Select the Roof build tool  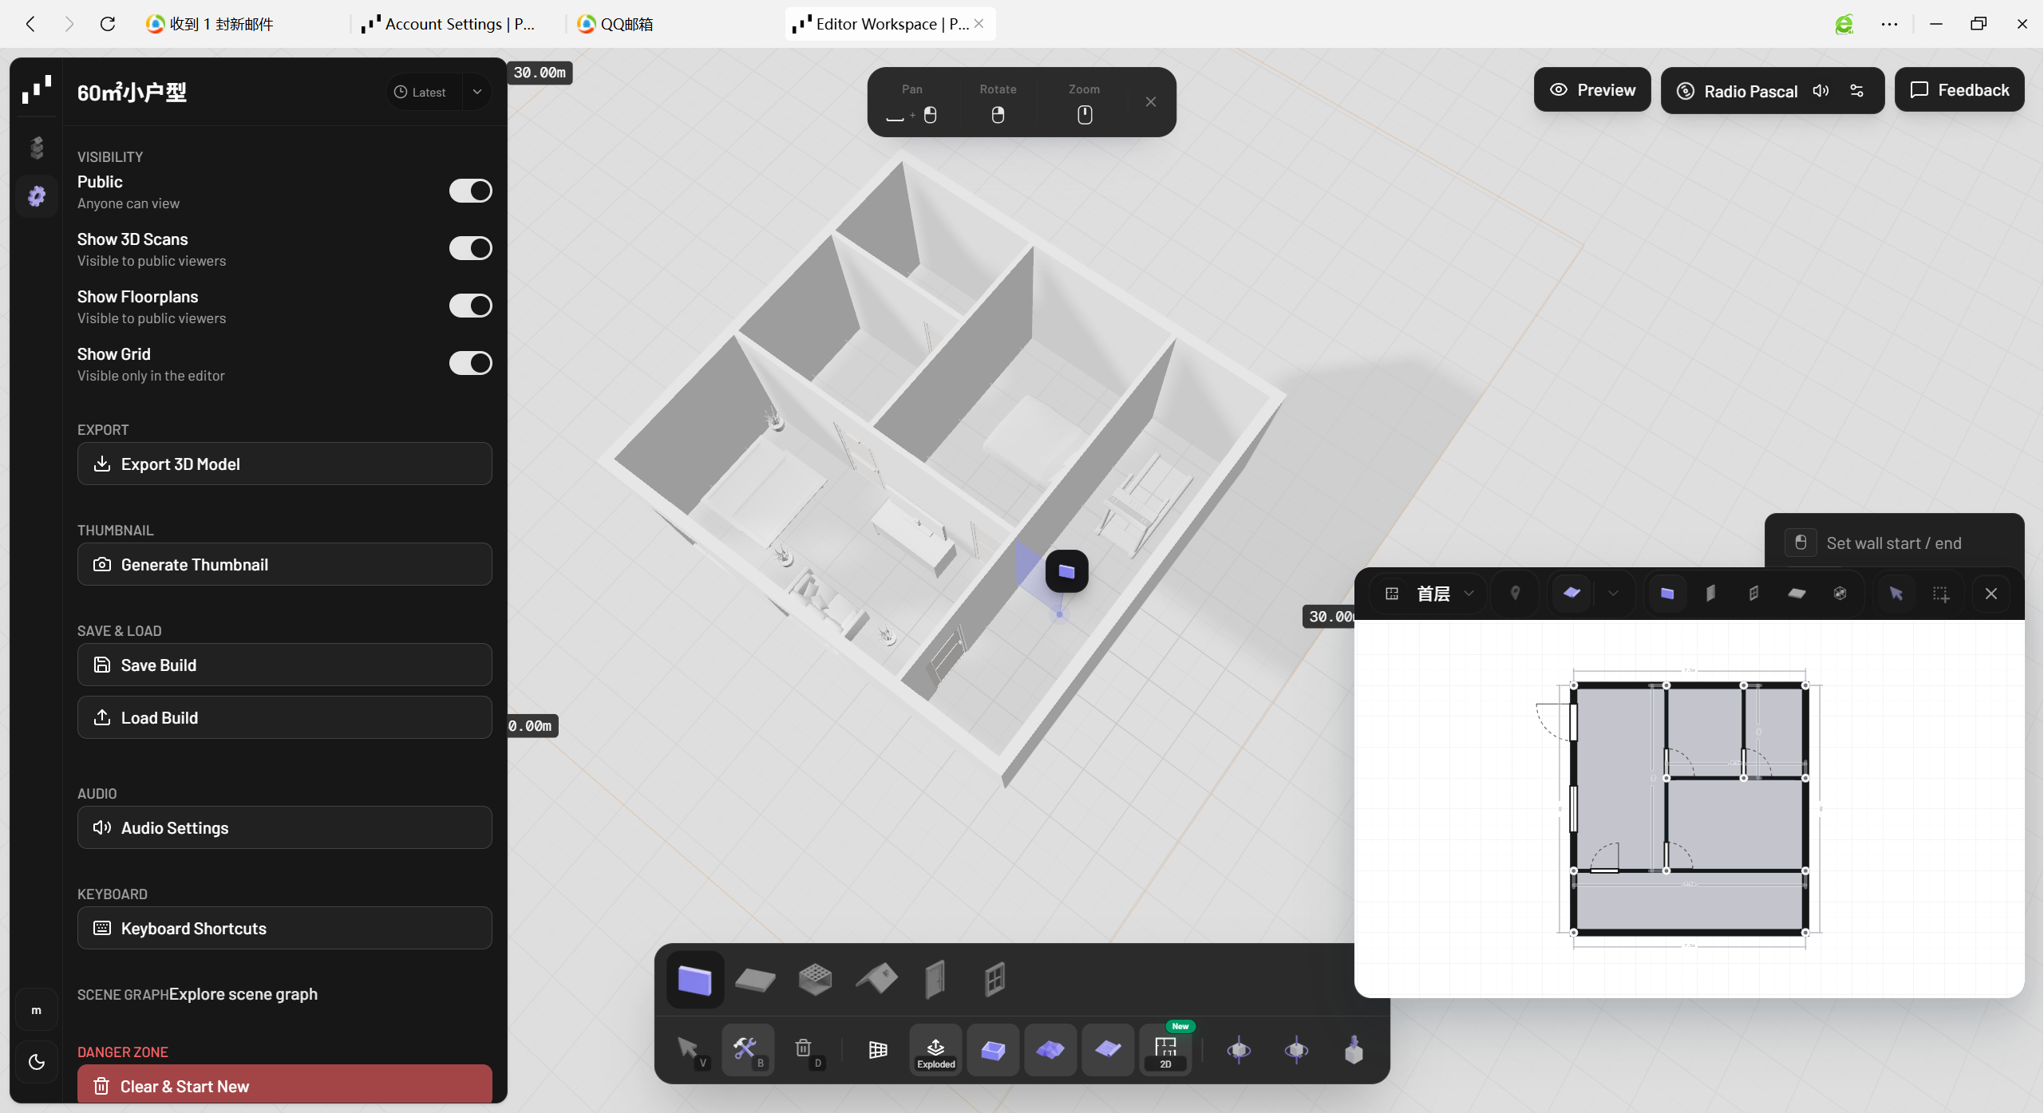(x=876, y=978)
